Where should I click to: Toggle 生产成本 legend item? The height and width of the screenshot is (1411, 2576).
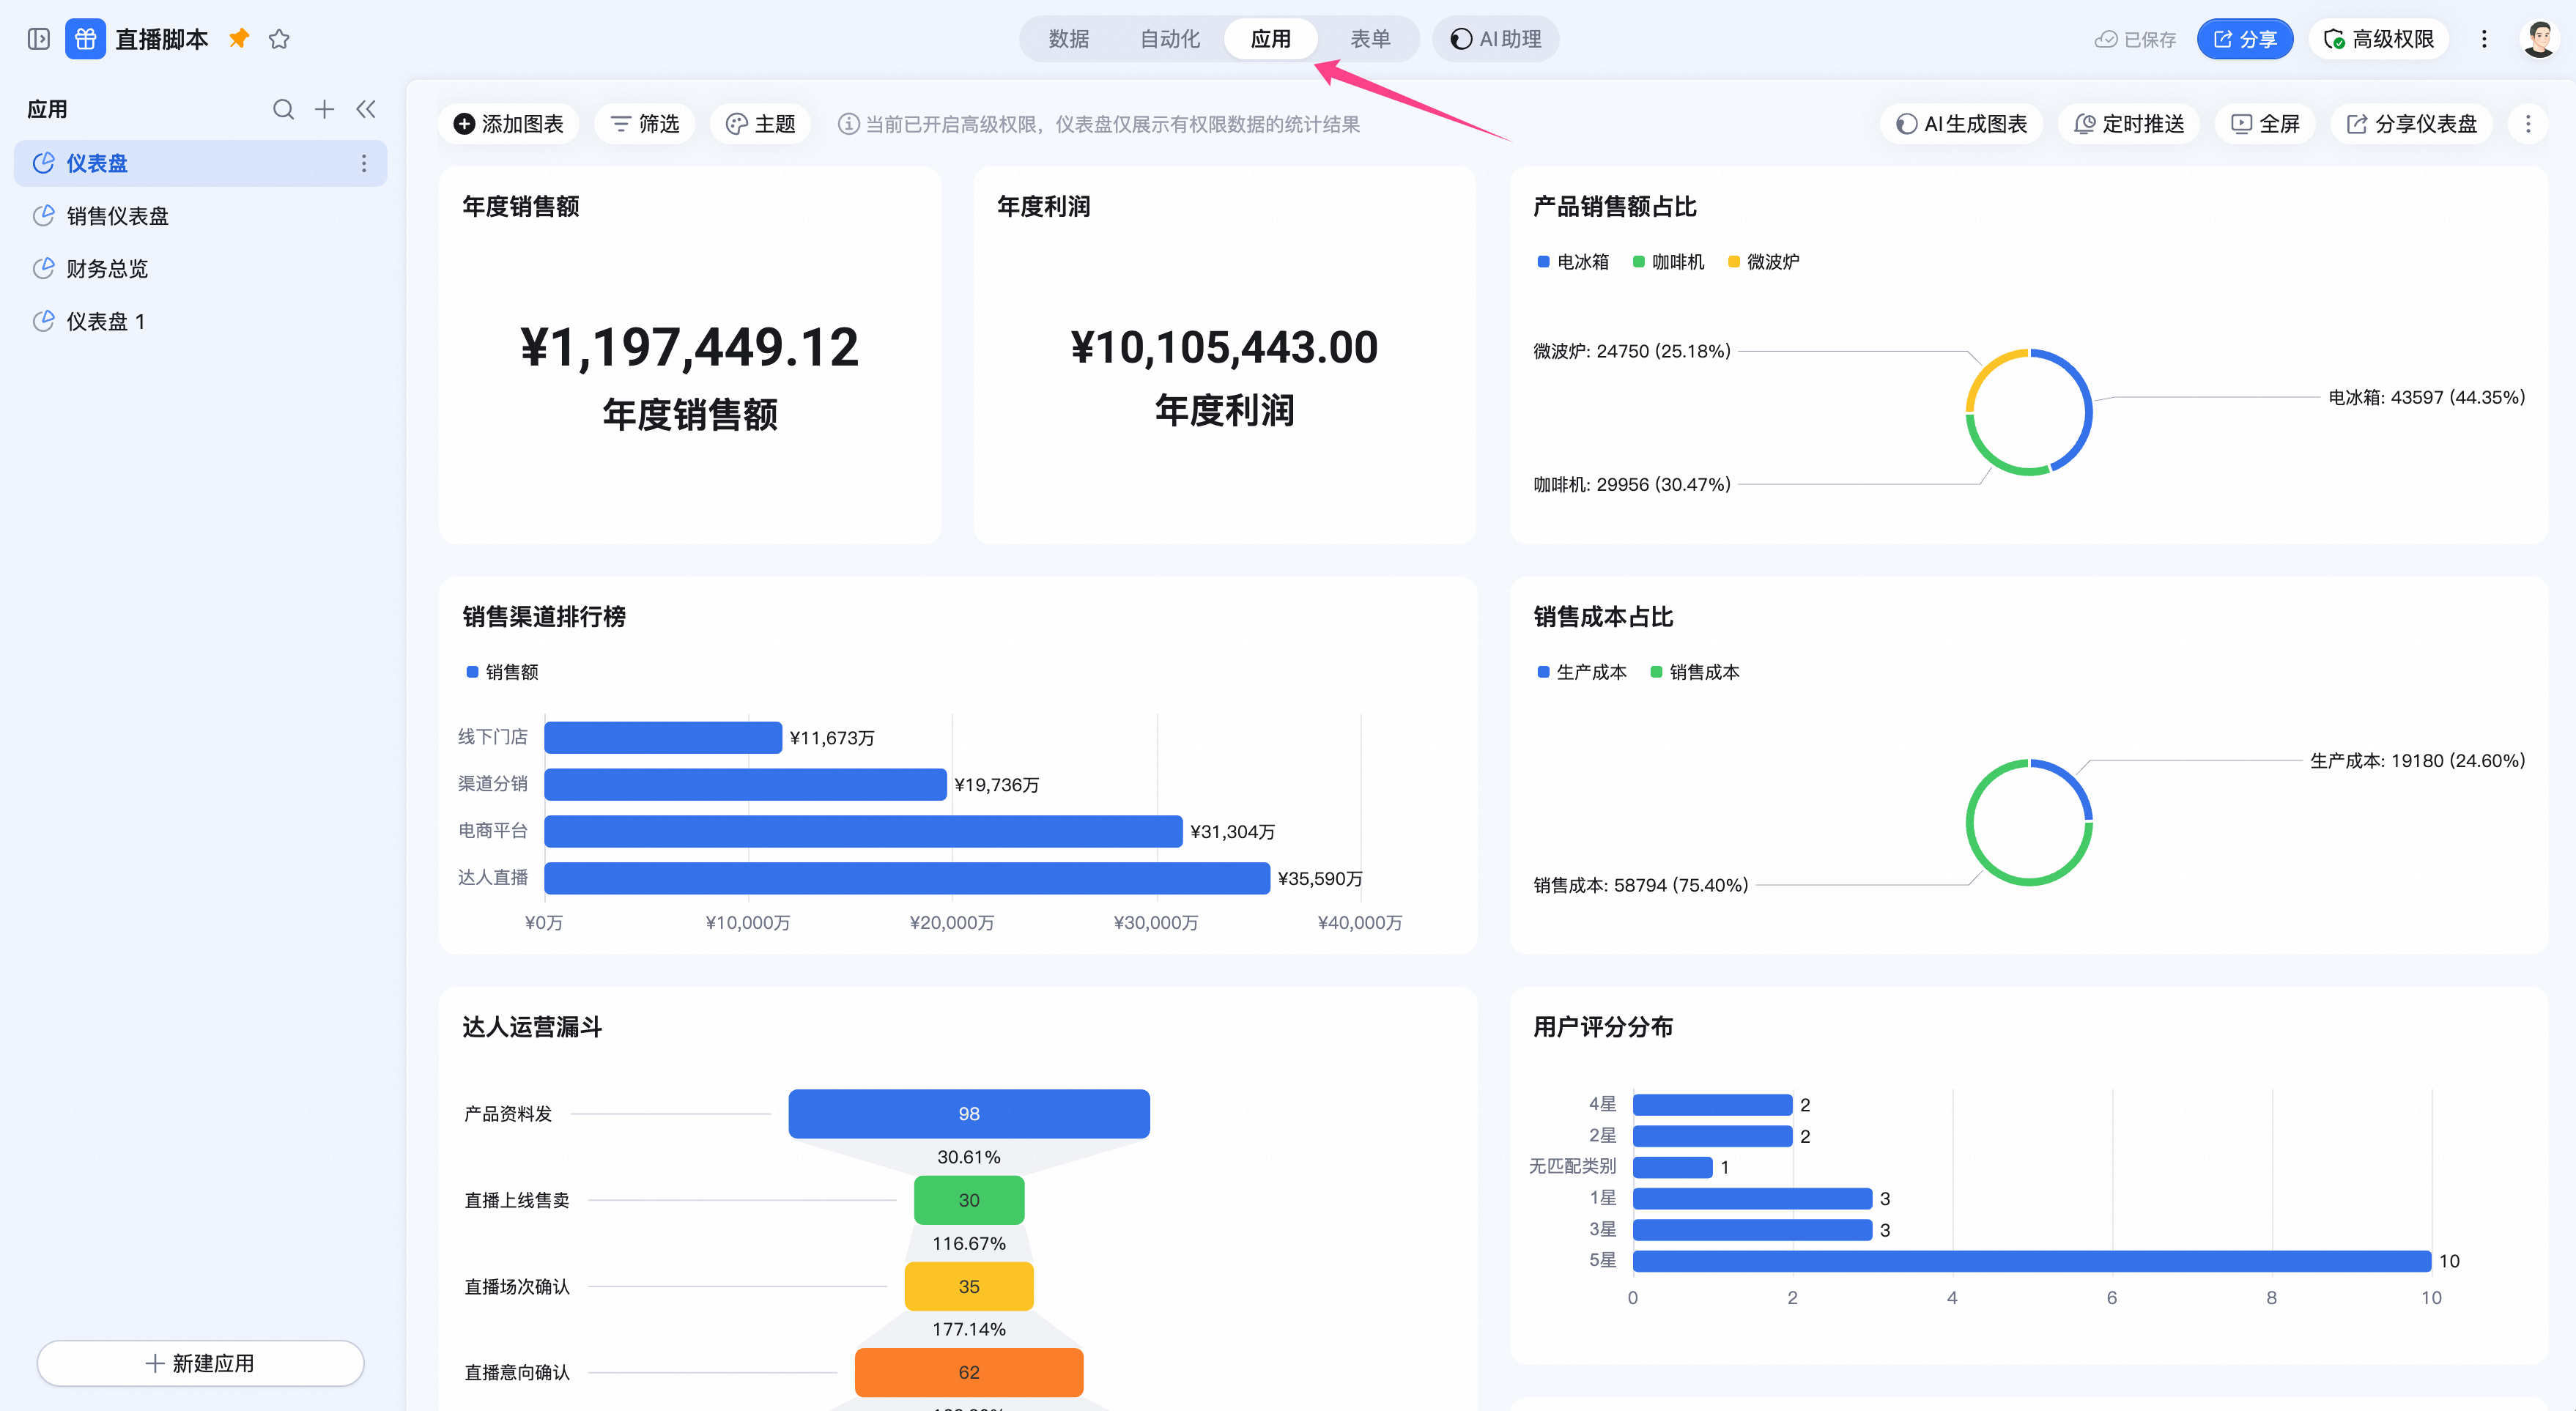click(x=1582, y=672)
